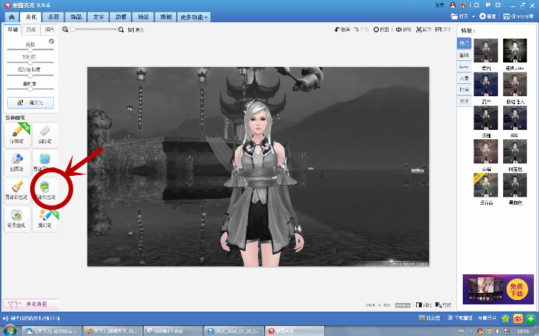Switch to the 边框 border tab
Image resolution: width=539 pixels, height=336 pixels.
(121, 17)
